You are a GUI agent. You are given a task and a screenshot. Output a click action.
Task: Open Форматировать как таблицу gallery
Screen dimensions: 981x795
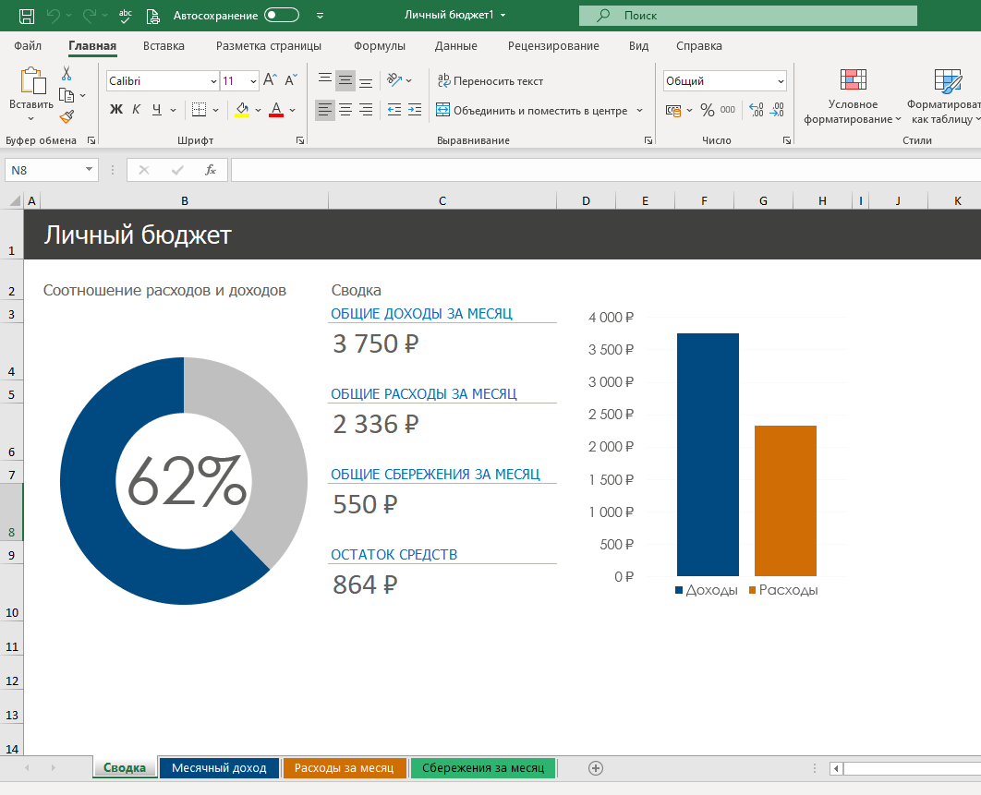[x=945, y=97]
